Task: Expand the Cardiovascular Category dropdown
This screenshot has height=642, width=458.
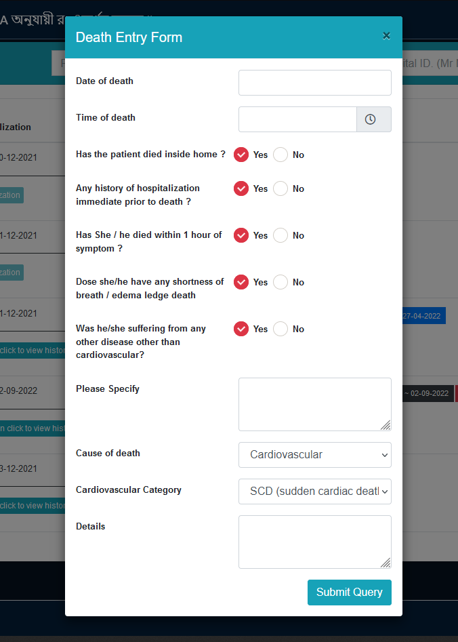Action: coord(315,491)
